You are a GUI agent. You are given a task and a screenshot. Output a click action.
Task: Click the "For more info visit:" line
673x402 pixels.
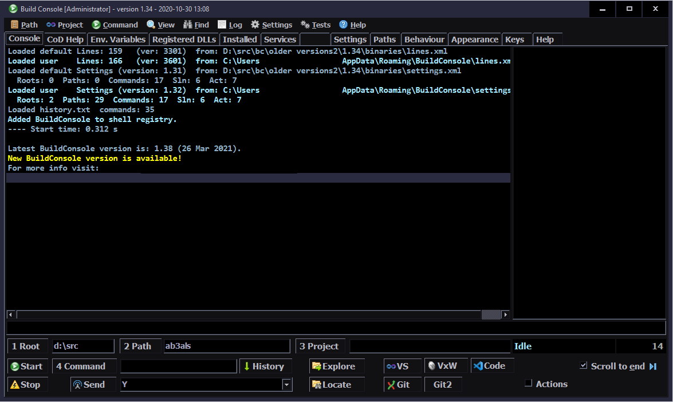pos(53,168)
